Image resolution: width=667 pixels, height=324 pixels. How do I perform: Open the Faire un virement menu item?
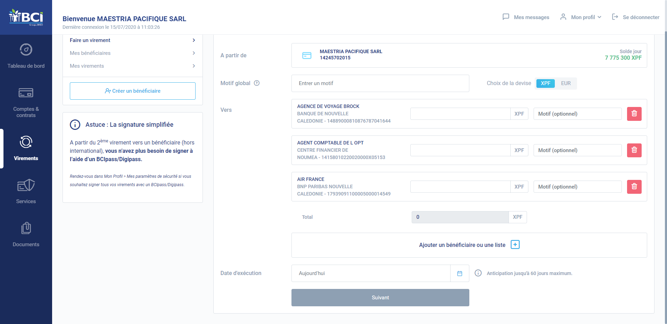[132, 40]
